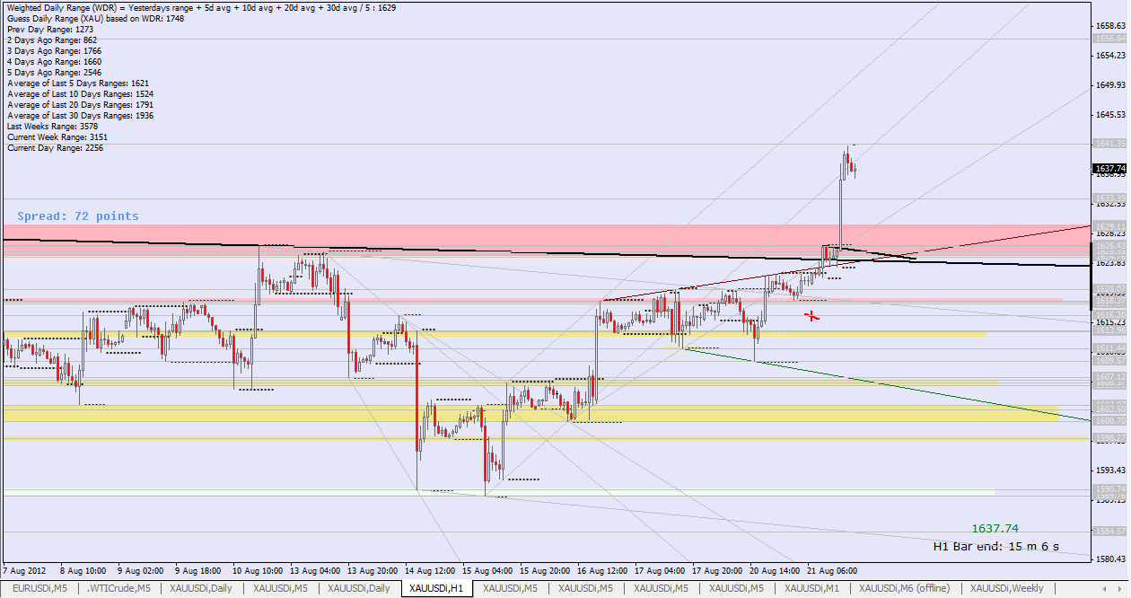Viewport: 1131px width, 598px height.
Task: Click the H1 Bar end countdown text
Action: 995,546
